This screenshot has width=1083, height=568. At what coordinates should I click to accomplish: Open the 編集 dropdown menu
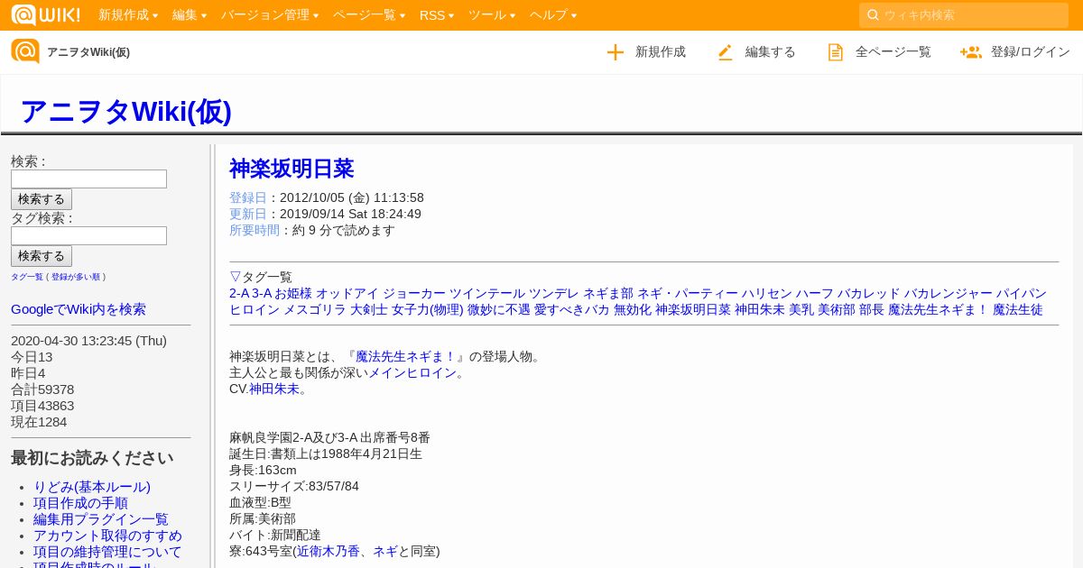[190, 14]
